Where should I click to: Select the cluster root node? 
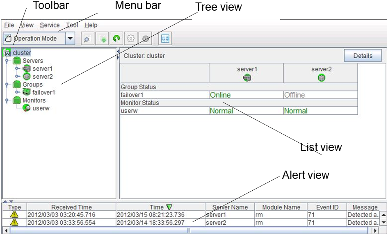[21, 52]
